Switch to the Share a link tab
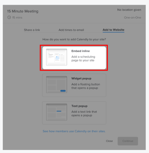Viewport: 149px width, 153px height. coord(32,30)
